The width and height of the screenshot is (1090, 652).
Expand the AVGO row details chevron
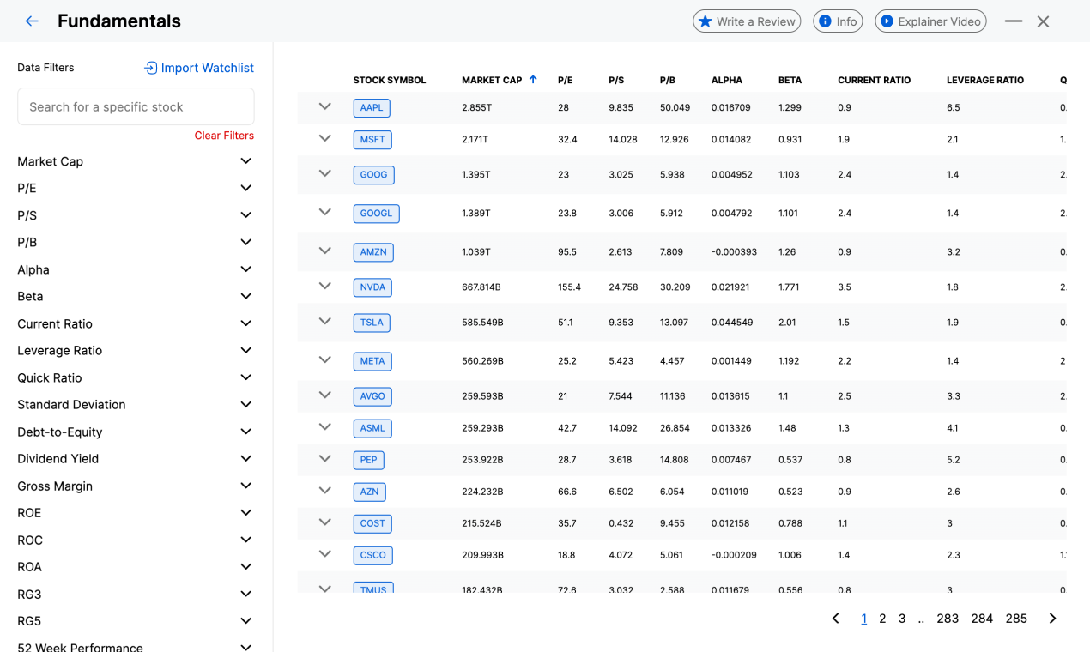(324, 395)
